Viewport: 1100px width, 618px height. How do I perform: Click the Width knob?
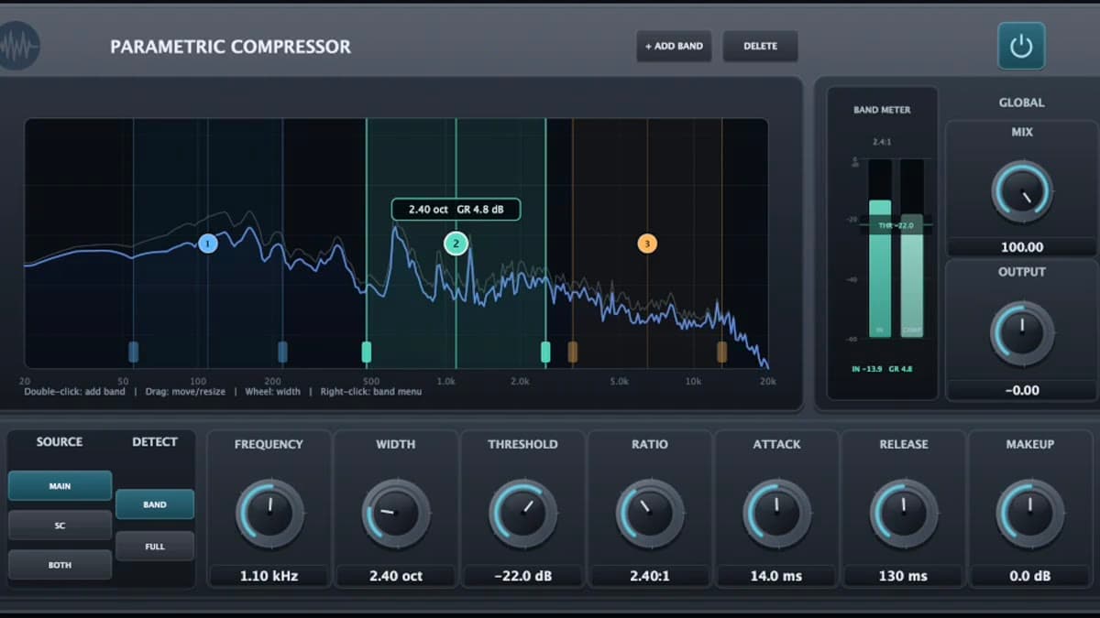pos(396,514)
